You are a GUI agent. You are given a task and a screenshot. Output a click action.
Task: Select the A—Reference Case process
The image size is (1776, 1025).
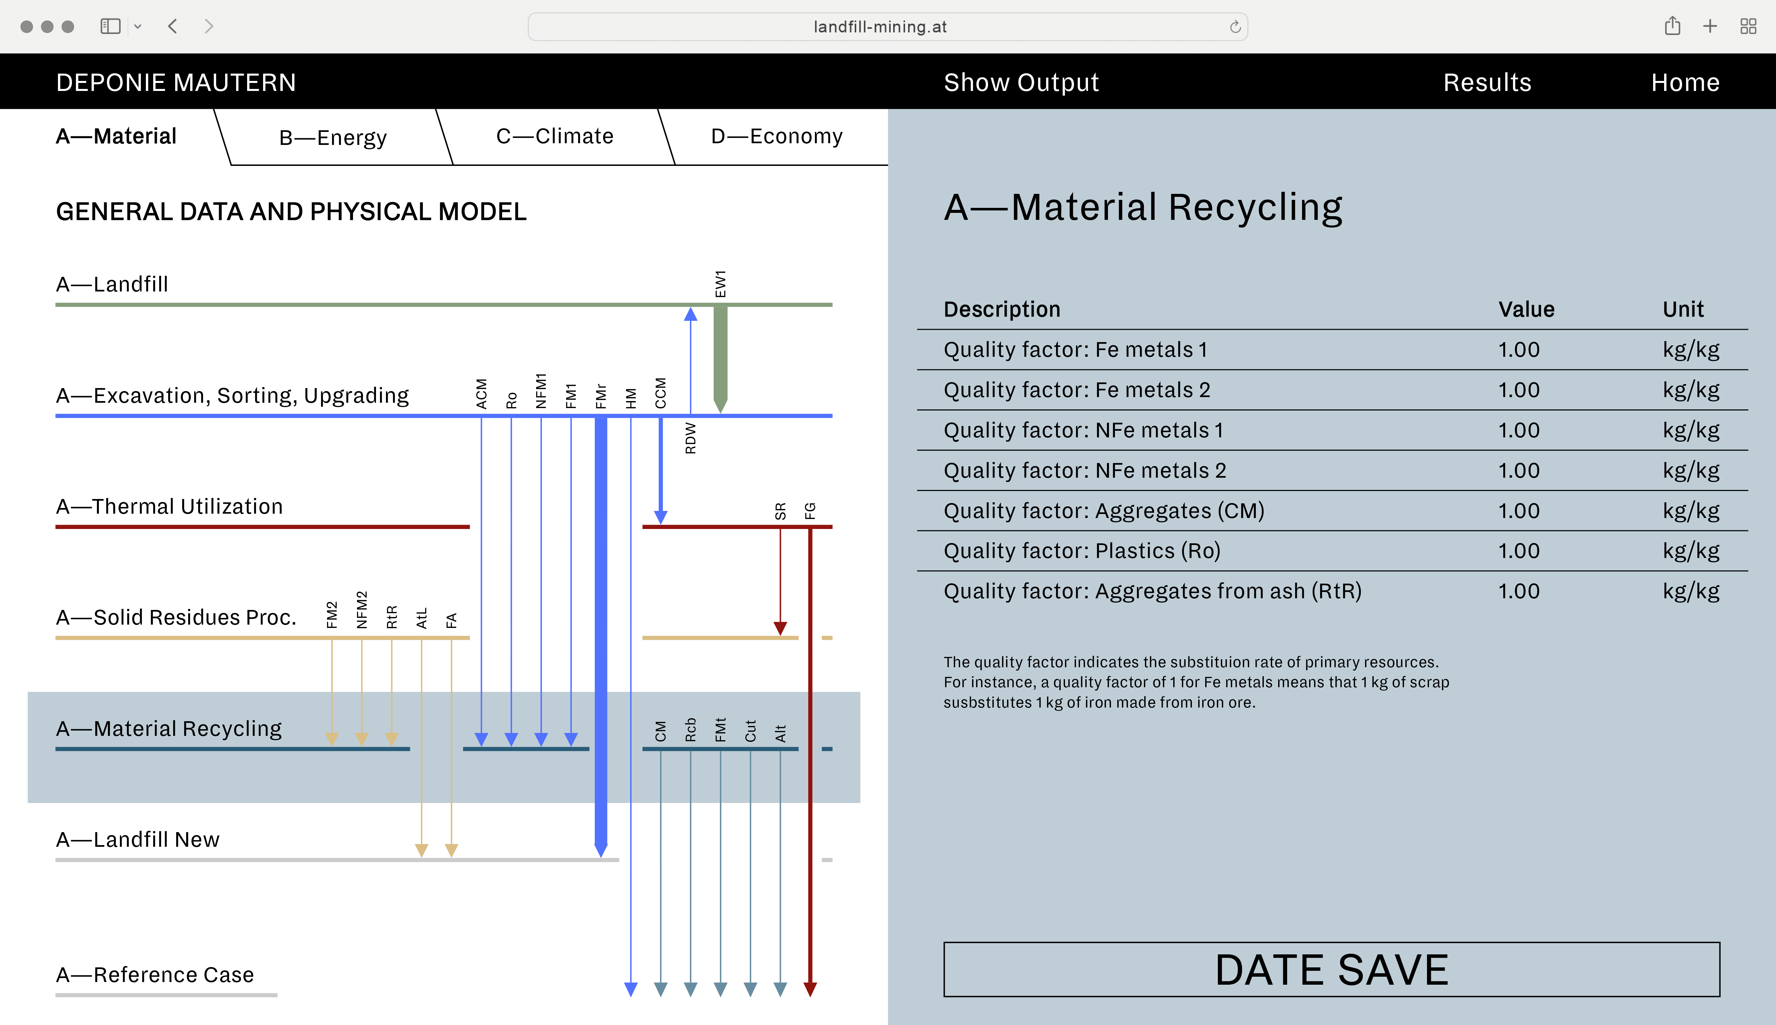(x=155, y=974)
